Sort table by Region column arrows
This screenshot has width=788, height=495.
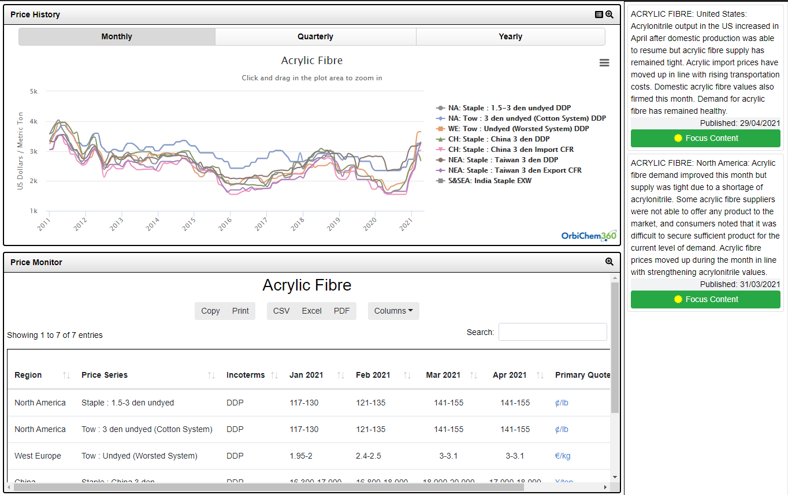click(x=66, y=375)
